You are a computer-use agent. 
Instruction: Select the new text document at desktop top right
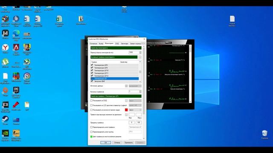click(232, 19)
